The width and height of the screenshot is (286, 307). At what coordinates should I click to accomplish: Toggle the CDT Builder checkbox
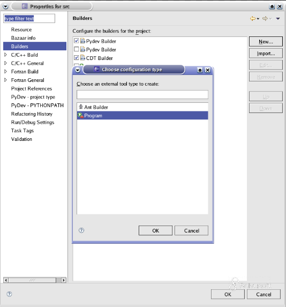[x=77, y=57]
